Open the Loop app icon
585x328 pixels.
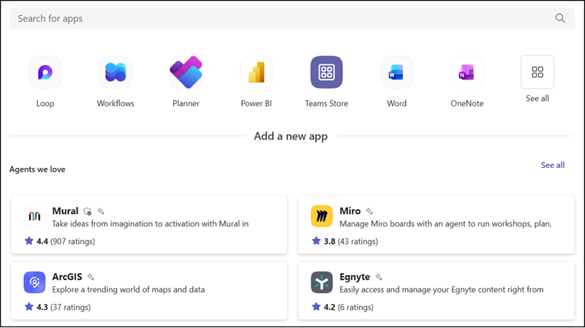coord(45,72)
